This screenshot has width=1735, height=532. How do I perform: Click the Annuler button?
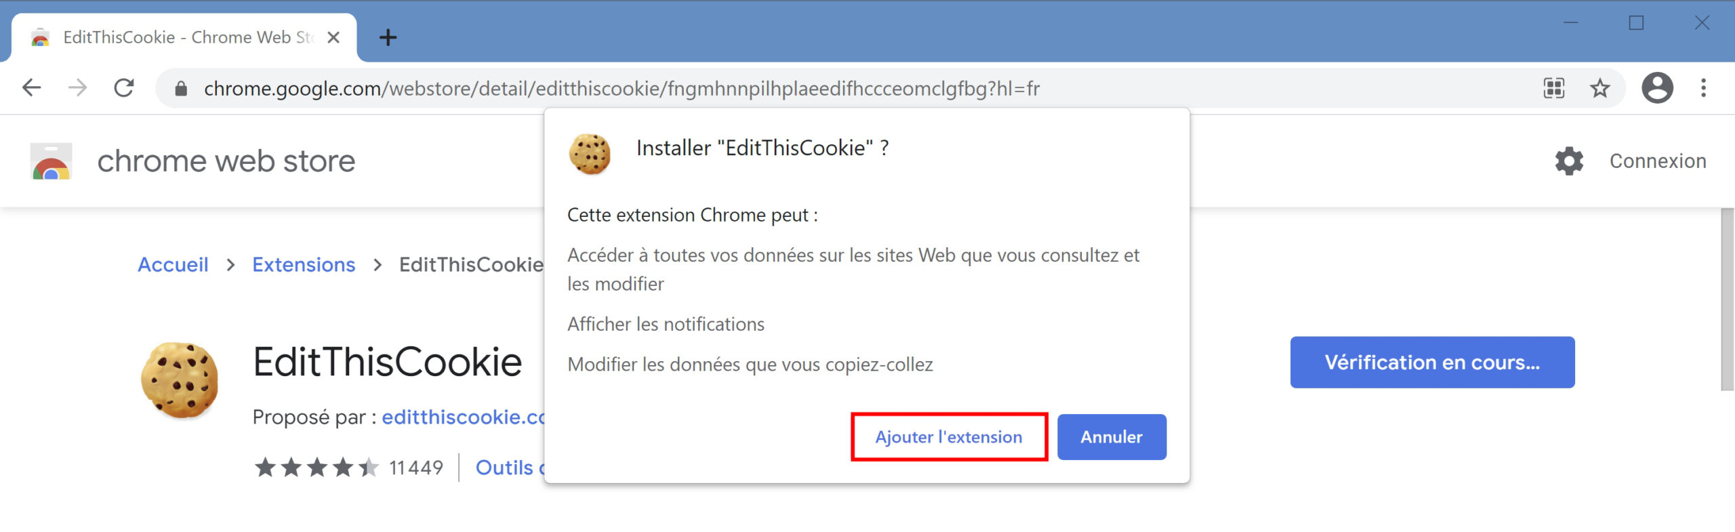tap(1111, 437)
